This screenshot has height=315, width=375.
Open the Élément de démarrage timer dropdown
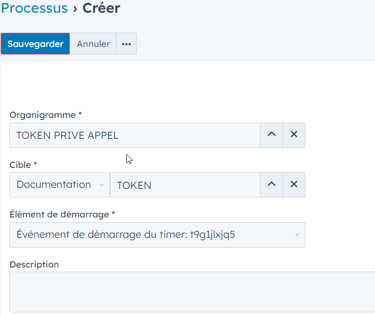(x=157, y=235)
